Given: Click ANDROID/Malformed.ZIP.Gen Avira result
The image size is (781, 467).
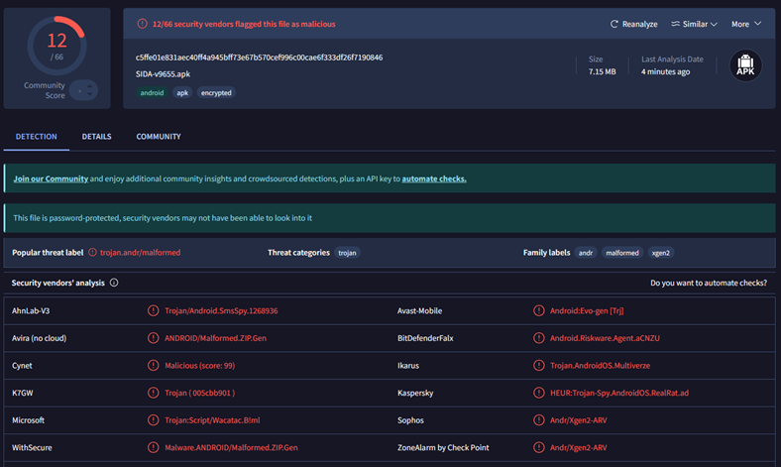Looking at the screenshot, I should 215,338.
